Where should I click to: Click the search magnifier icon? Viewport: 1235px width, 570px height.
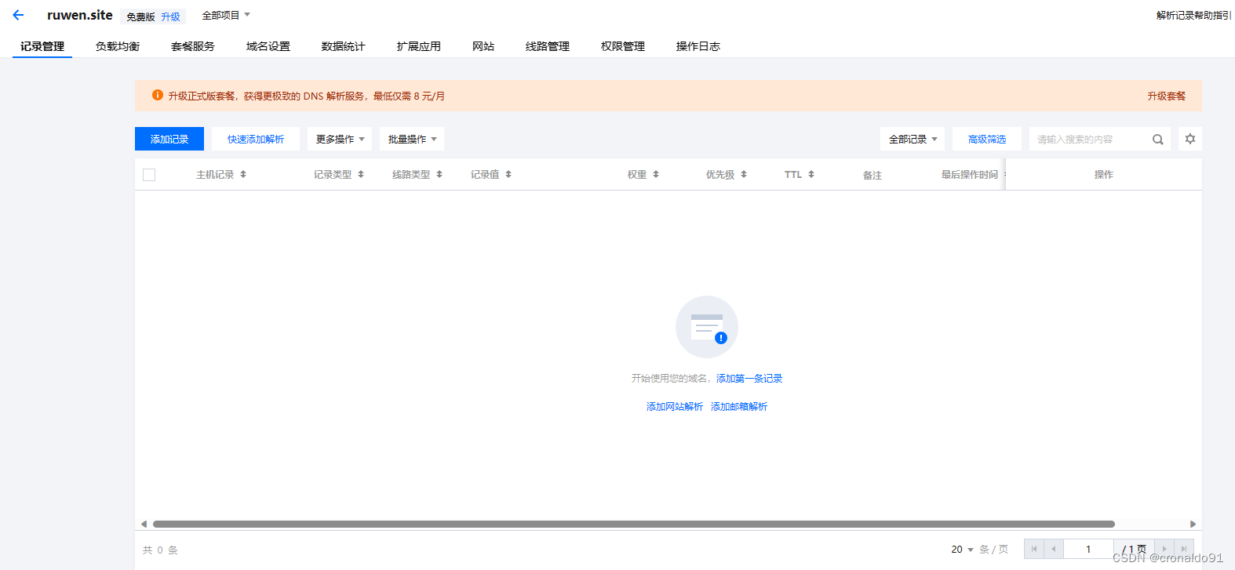pos(1157,140)
